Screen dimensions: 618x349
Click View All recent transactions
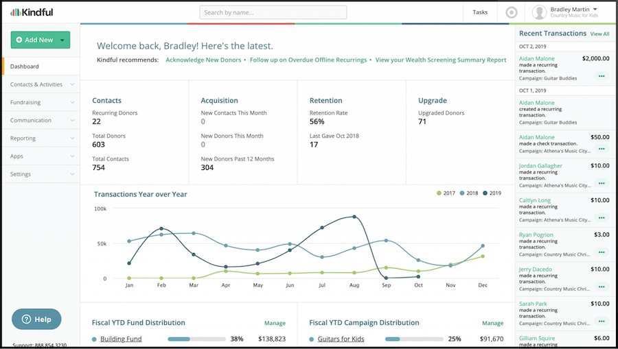[x=599, y=34]
